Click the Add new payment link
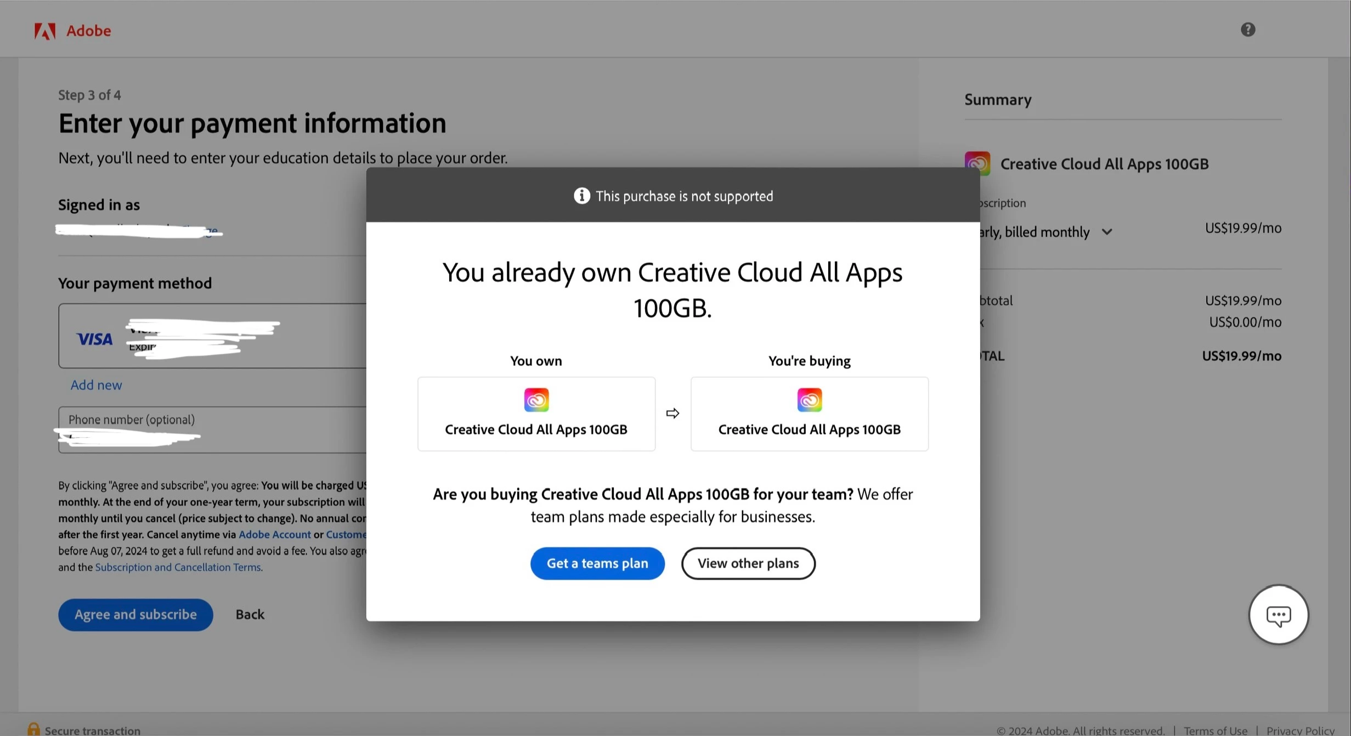 (x=96, y=385)
